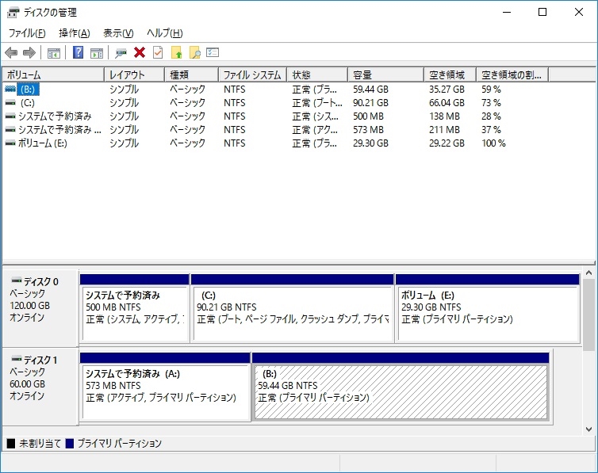Sort by the 容量 column header
Viewport: 598px width, 473px height.
(x=385, y=75)
